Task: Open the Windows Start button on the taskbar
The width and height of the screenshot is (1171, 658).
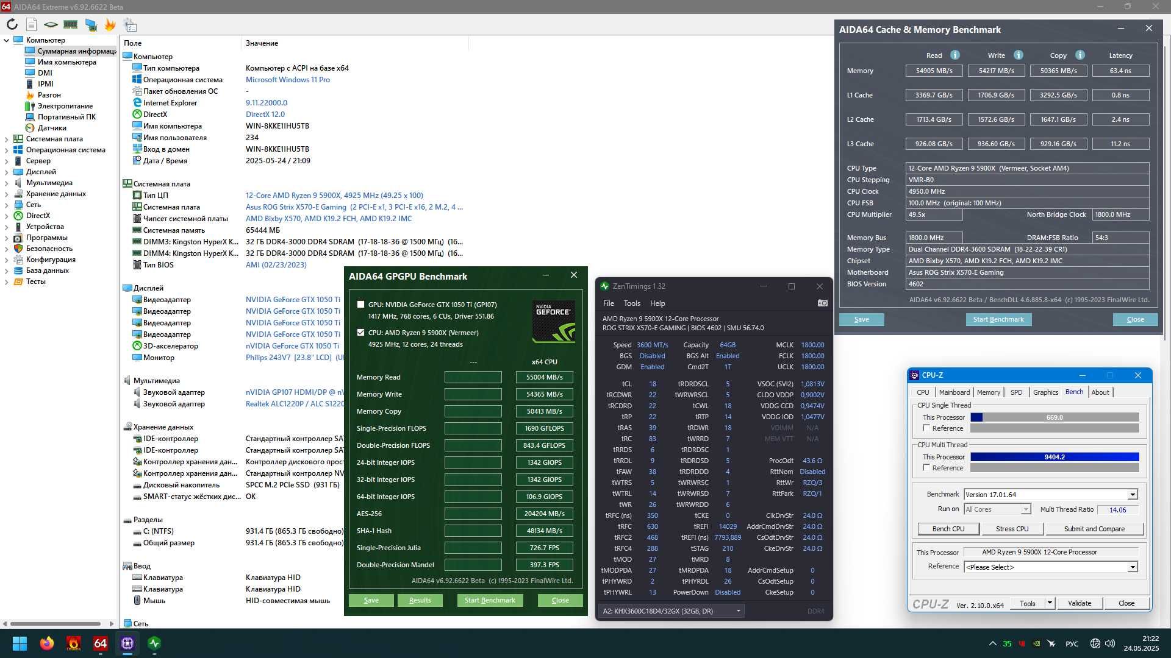Action: click(x=20, y=643)
